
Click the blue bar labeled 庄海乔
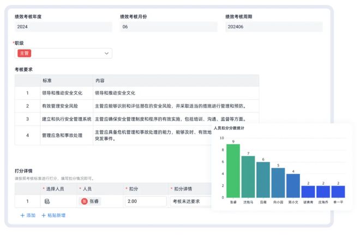click(323, 192)
